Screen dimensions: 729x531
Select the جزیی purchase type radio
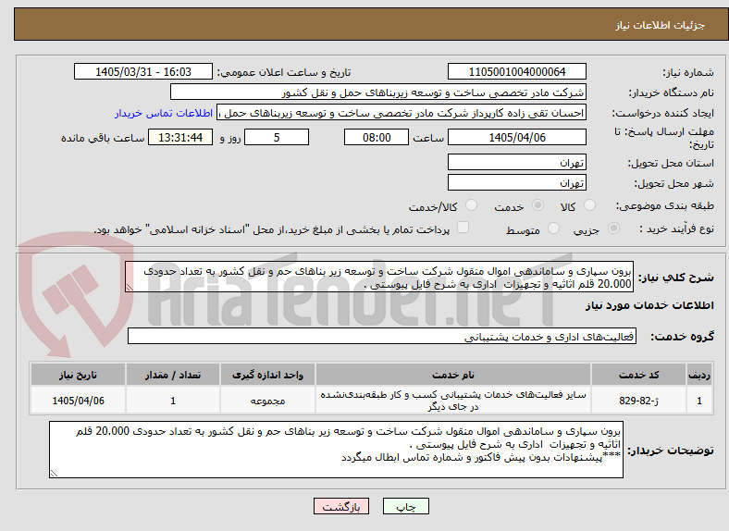coord(613,228)
